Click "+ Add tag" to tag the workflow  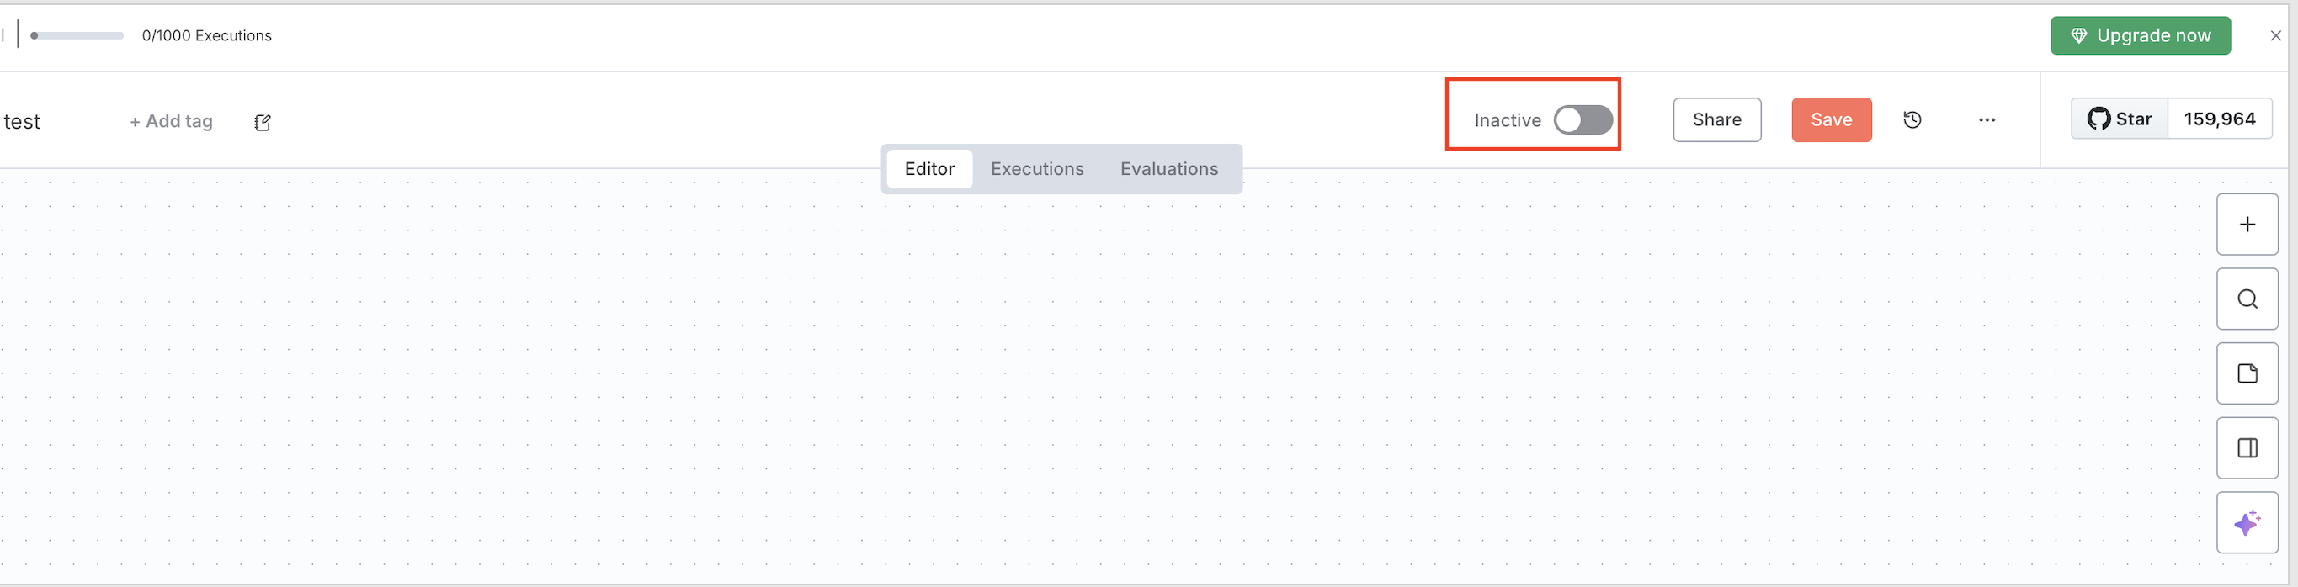tap(171, 121)
